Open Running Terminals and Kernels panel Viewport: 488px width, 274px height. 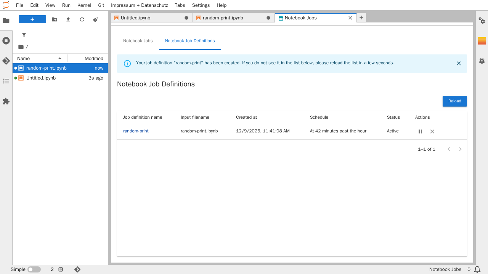pos(6,41)
